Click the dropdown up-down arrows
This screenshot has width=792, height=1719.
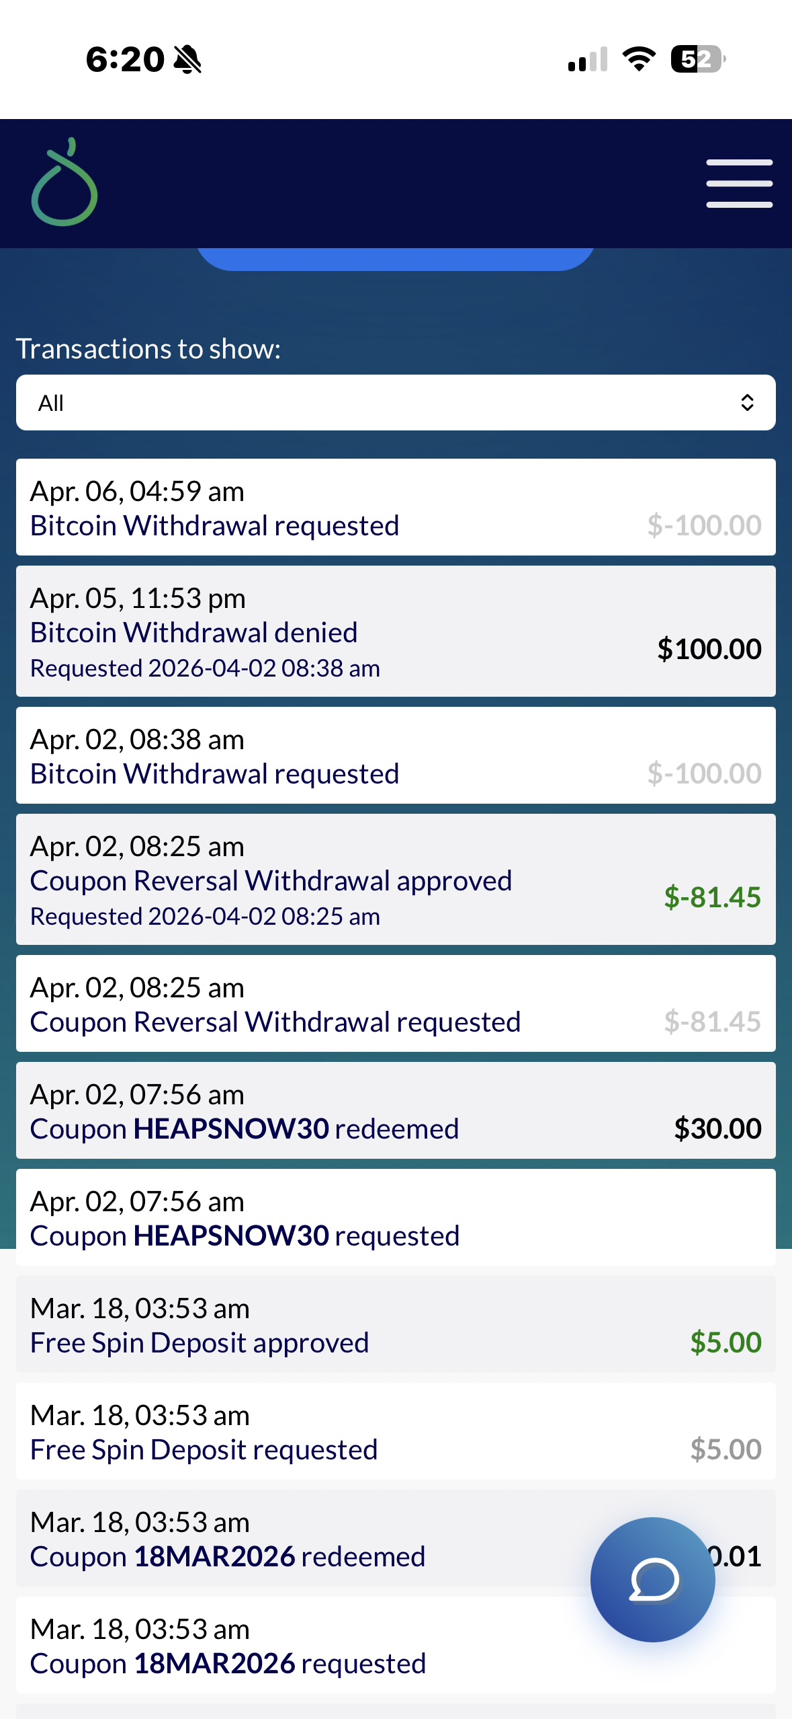point(747,403)
